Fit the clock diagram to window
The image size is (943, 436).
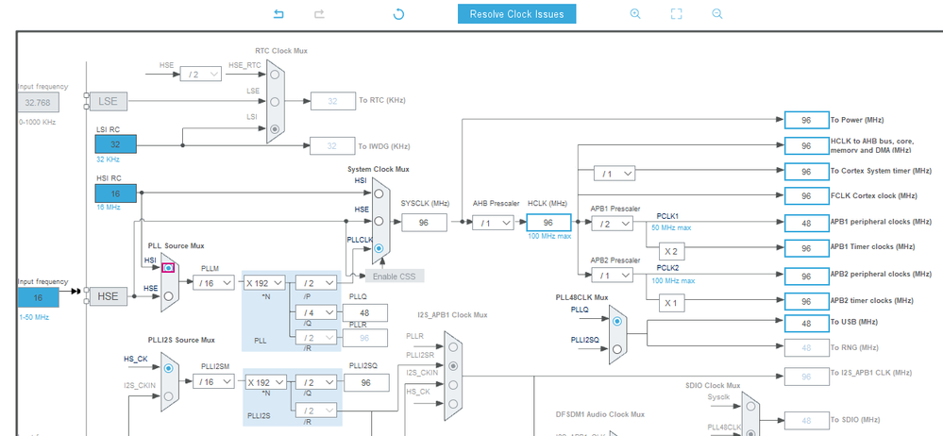pyautogui.click(x=676, y=14)
